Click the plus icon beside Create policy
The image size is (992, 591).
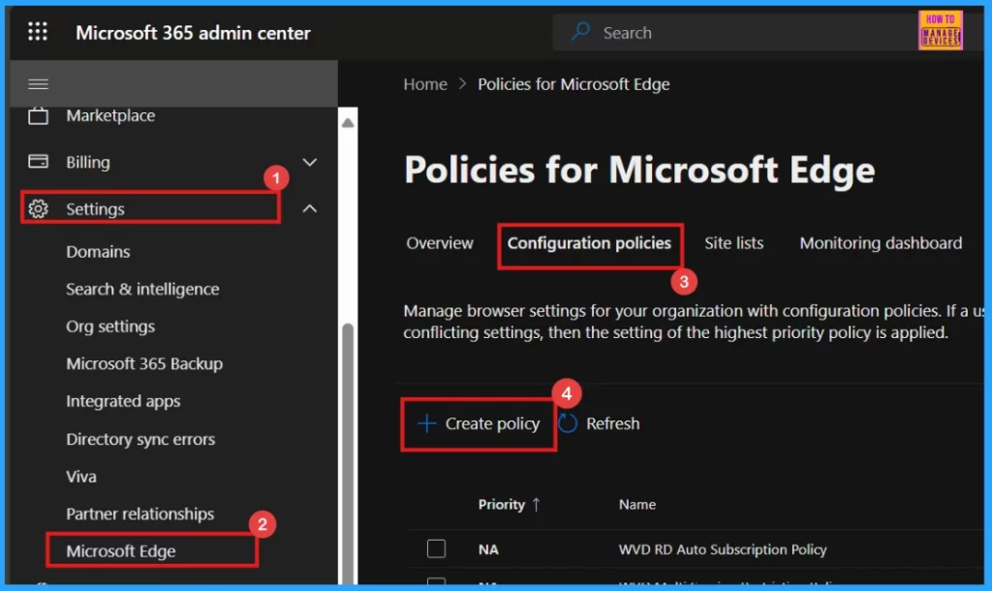pyautogui.click(x=427, y=423)
